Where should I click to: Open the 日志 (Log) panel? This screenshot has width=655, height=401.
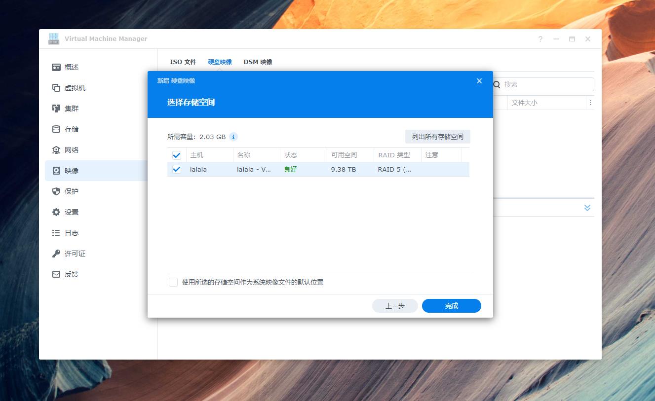coord(71,232)
